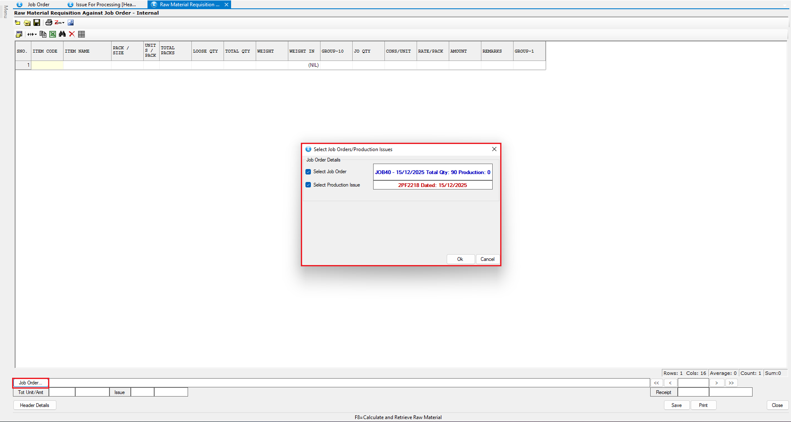Screen dimensions: 791x422
Task: Click the new document folder icon
Action: (x=18, y=23)
